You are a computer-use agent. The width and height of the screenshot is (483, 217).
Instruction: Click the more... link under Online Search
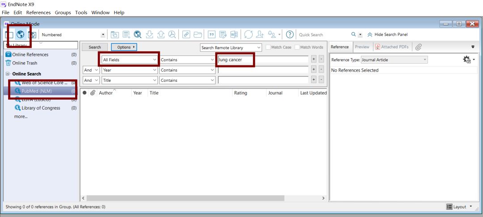pos(21,116)
